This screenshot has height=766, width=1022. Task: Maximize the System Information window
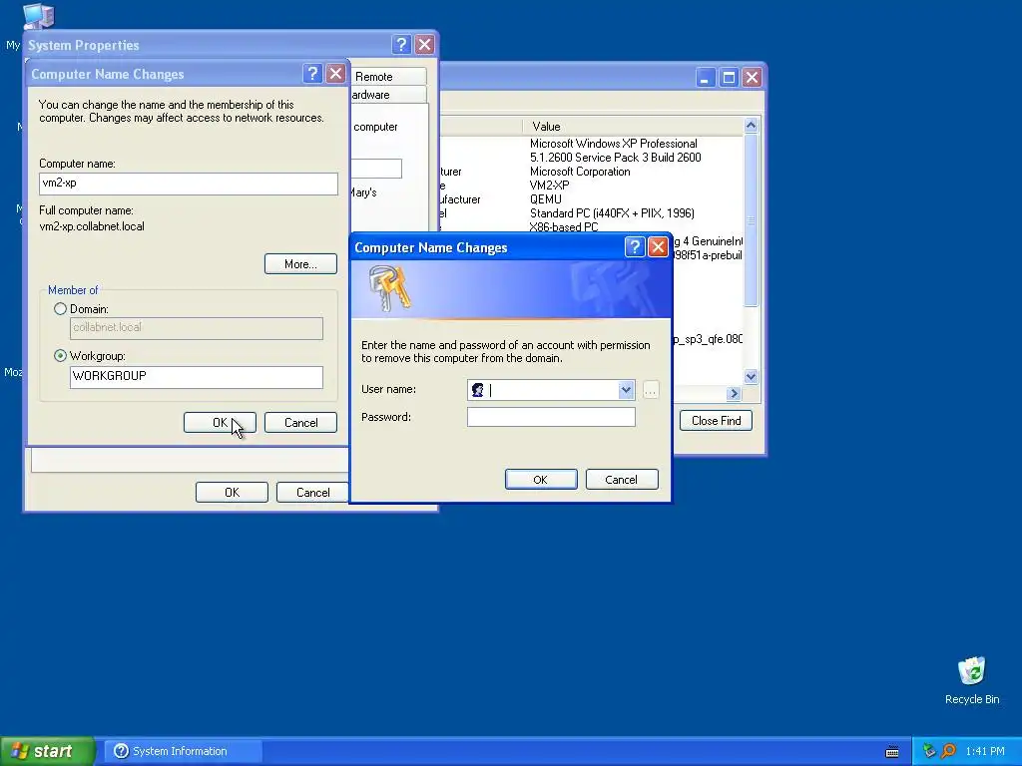729,78
